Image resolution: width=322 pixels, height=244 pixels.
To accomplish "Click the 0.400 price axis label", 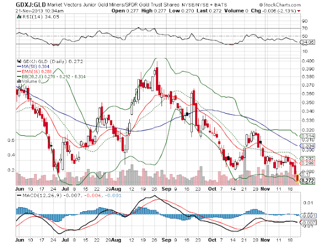I will (308, 61).
